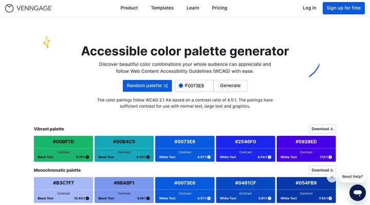The height and width of the screenshot is (205, 370).
Task: Click the Venngage logo icon
Action: [x=9, y=8]
